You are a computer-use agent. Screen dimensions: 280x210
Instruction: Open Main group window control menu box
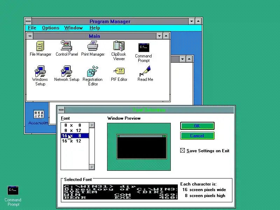[x=30, y=36]
